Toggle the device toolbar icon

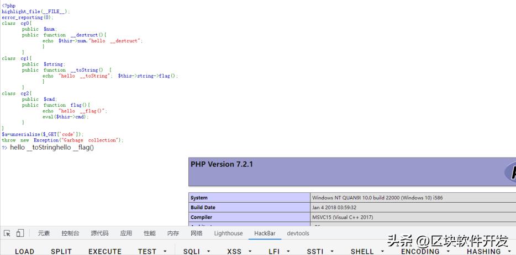click(20, 234)
